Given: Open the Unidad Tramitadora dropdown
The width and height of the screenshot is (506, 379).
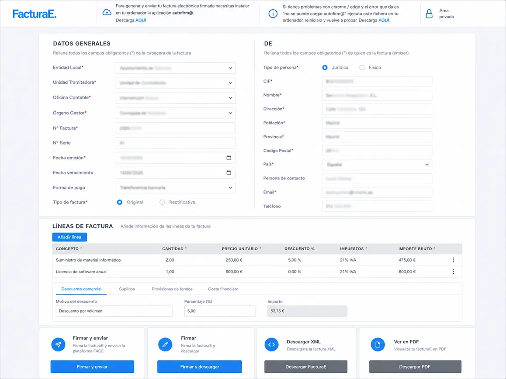Looking at the screenshot, I should (x=175, y=83).
